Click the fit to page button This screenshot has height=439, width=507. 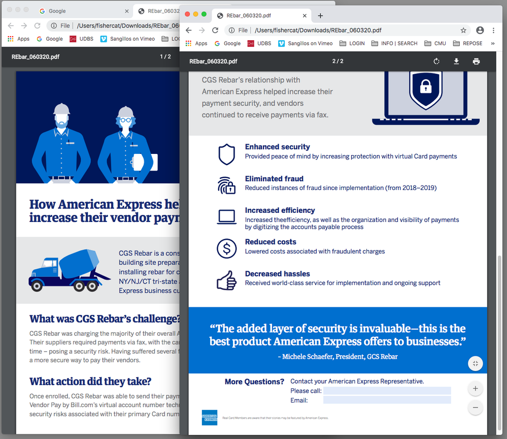point(476,364)
